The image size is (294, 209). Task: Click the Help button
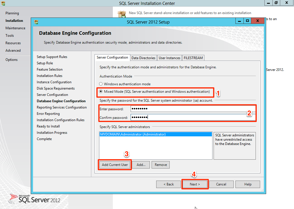coord(248,184)
